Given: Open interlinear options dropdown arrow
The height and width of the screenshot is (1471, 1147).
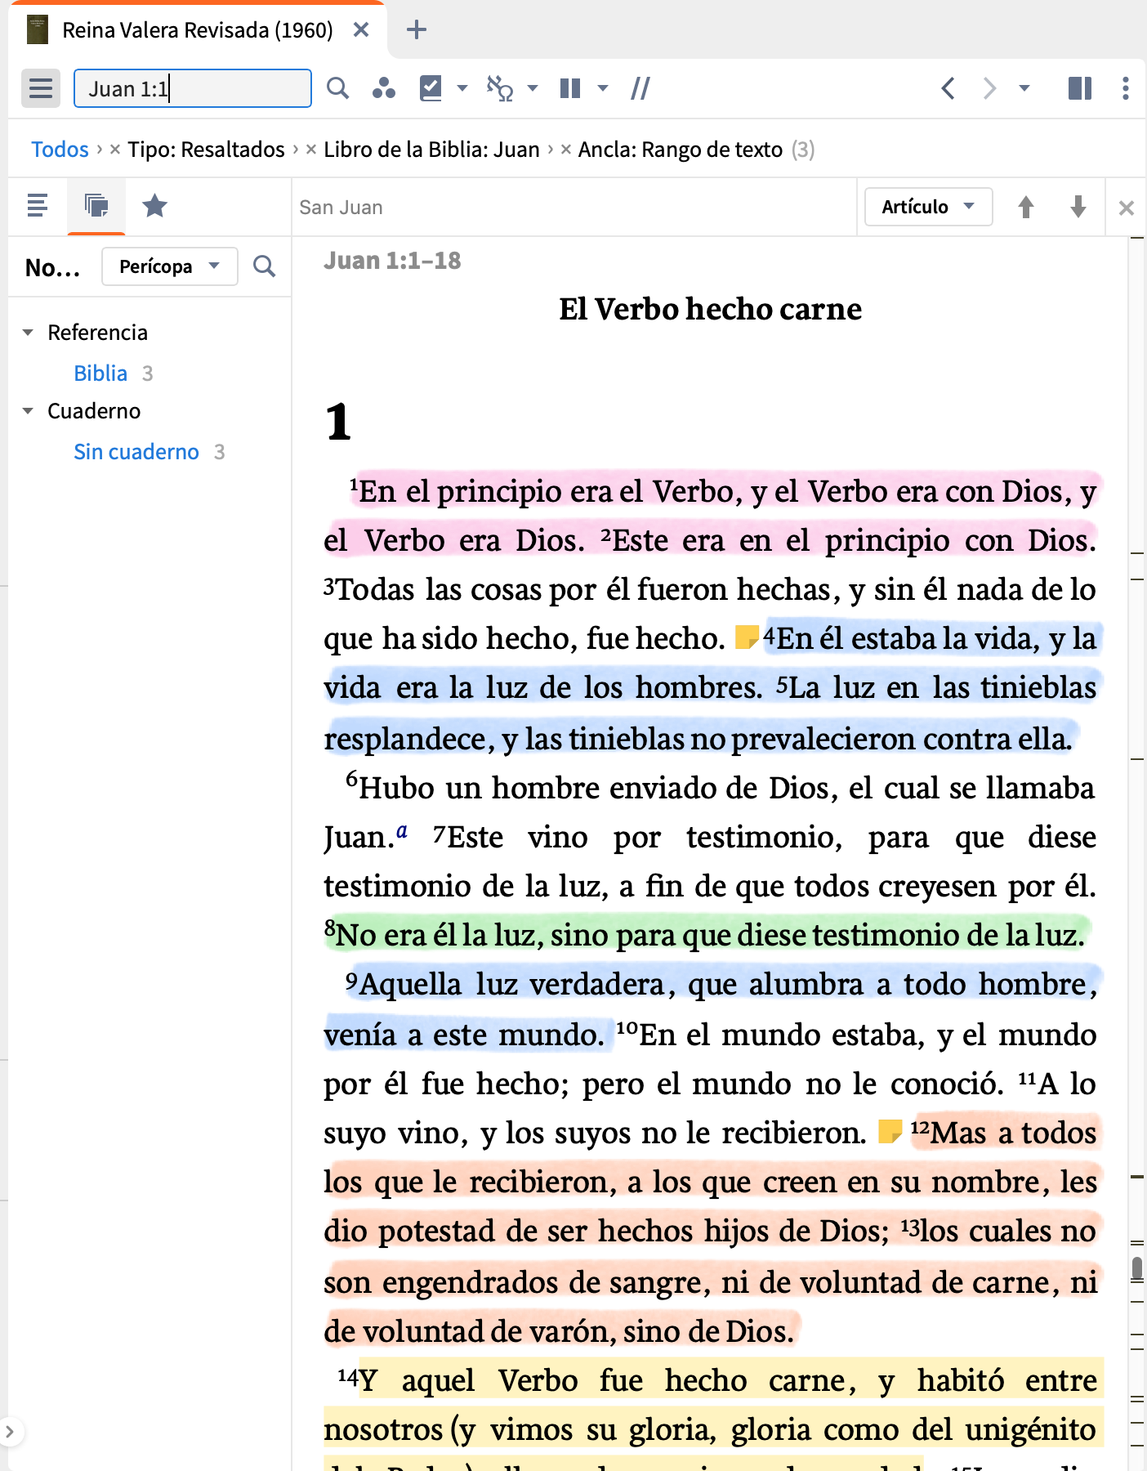Looking at the screenshot, I should pos(533,88).
